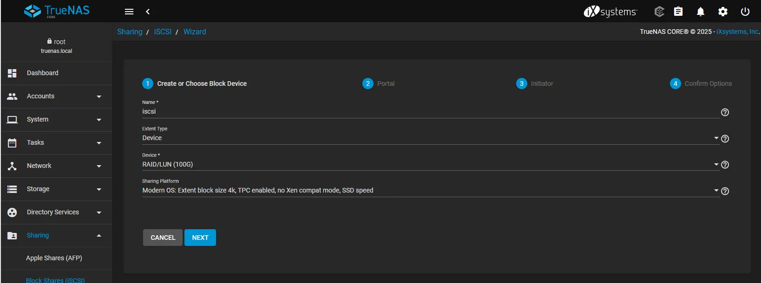Viewport: 761px width, 283px height.
Task: Click the Name input field
Action: point(430,112)
